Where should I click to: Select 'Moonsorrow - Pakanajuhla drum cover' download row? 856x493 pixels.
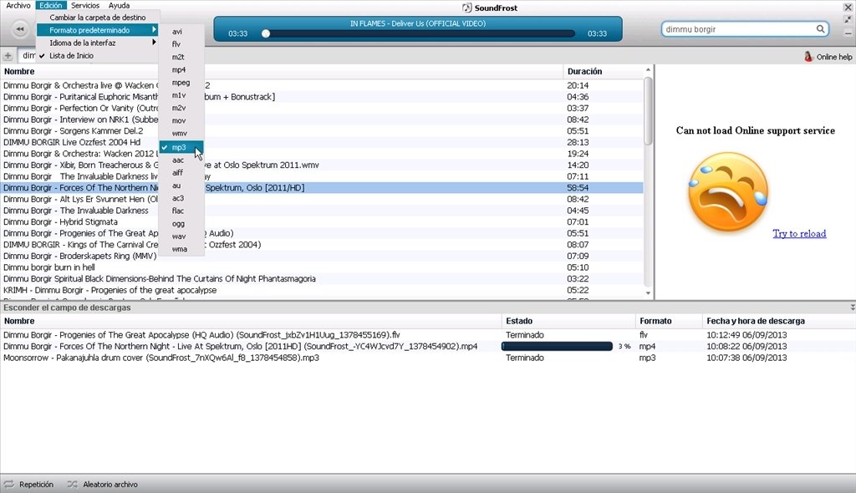click(x=428, y=358)
